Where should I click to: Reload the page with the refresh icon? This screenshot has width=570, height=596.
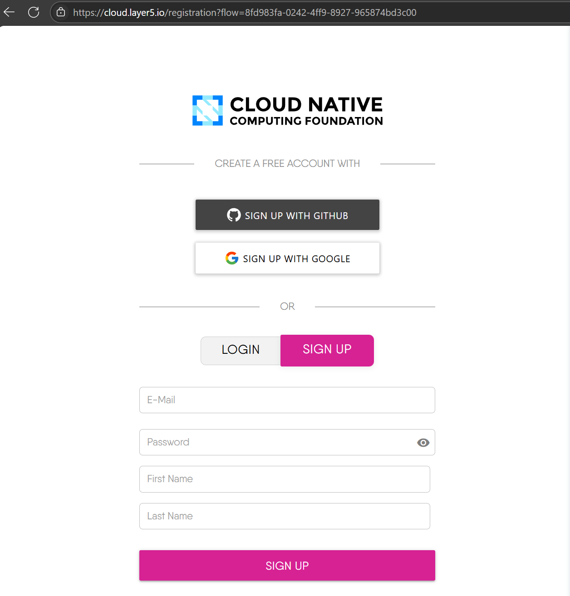tap(34, 12)
